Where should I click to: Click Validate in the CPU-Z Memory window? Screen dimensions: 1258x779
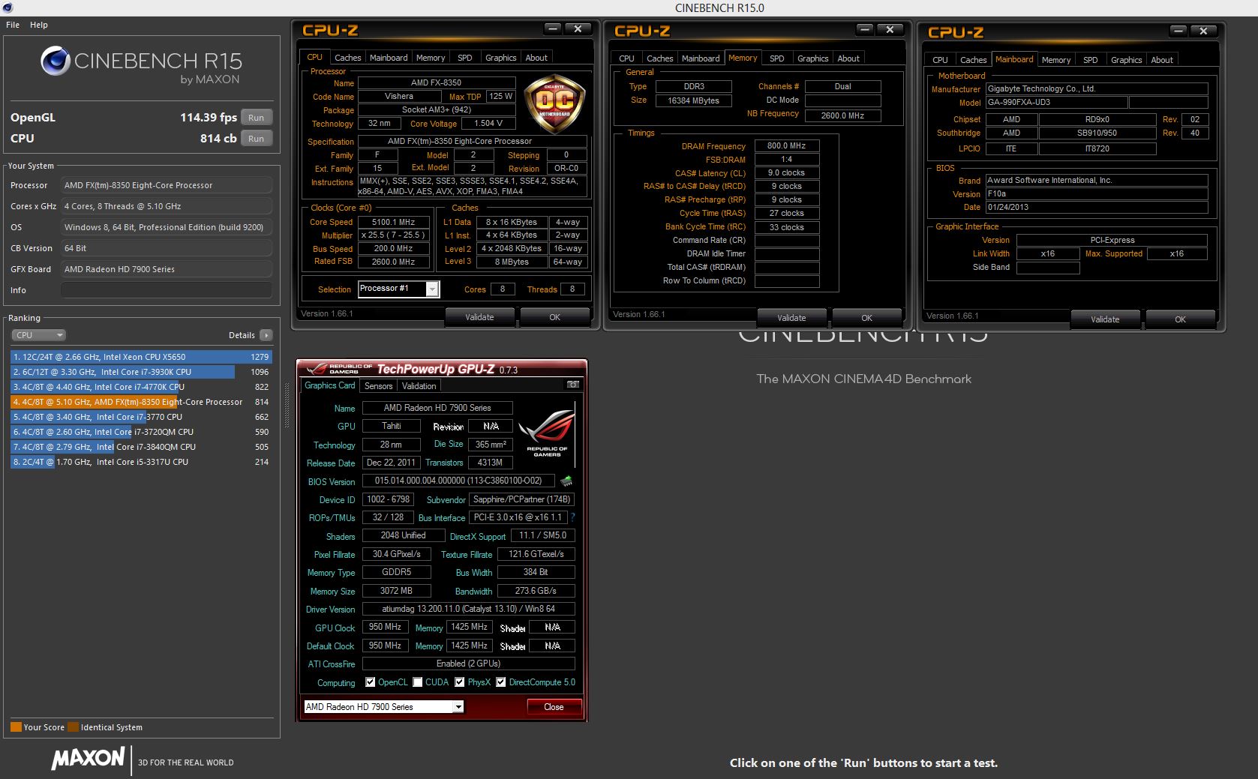pyautogui.click(x=791, y=318)
